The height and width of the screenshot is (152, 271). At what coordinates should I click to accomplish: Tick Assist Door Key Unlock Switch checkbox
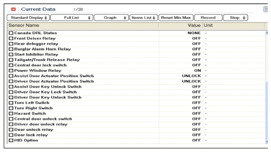(11, 87)
